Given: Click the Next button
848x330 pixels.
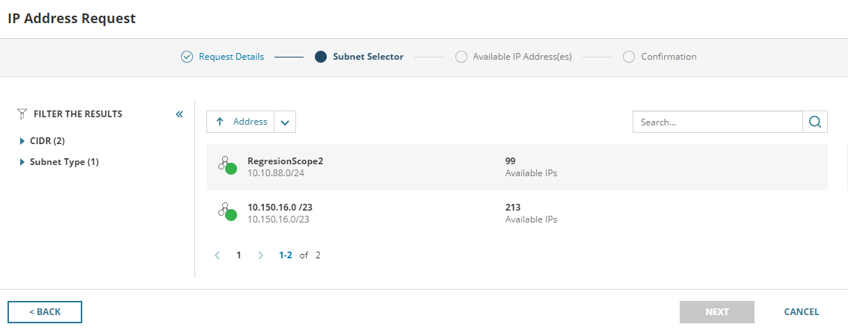Looking at the screenshot, I should pos(716,312).
